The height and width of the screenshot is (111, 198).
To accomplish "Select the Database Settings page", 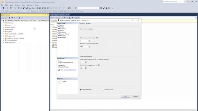I will [64, 34].
